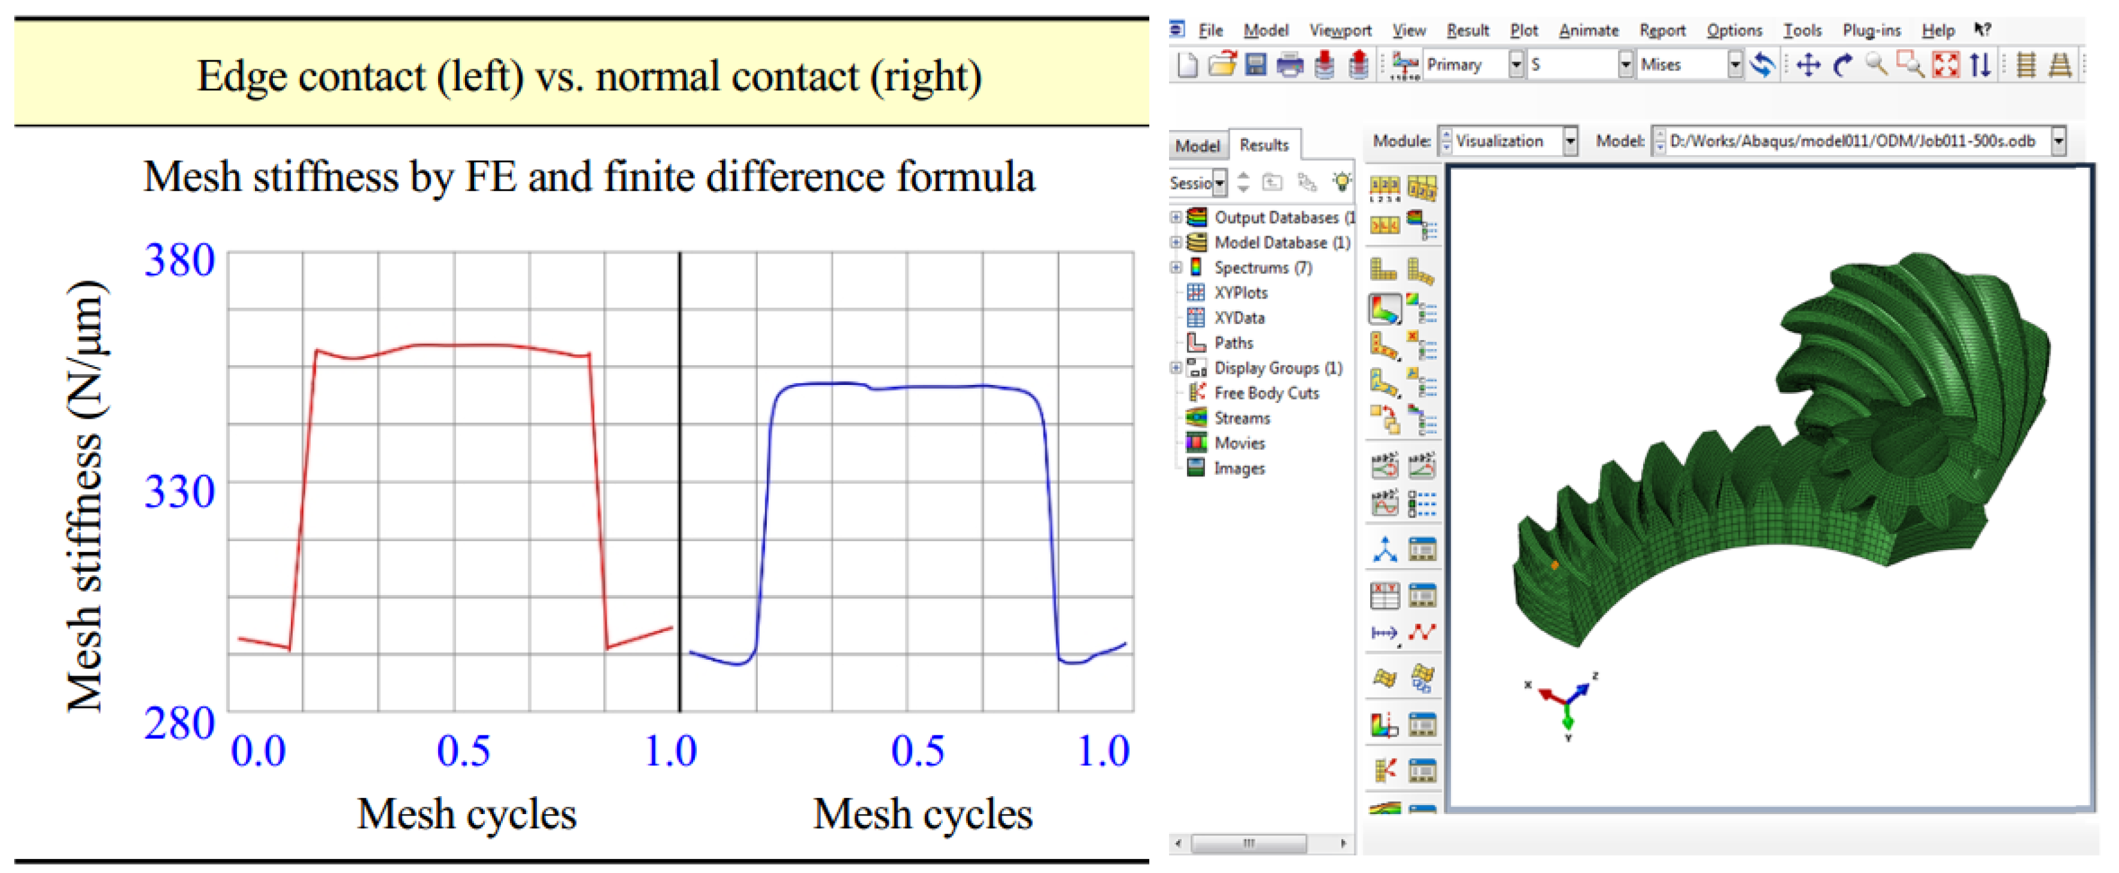Open the Primary variable type dropdown
The height and width of the screenshot is (873, 2119).
1515,65
